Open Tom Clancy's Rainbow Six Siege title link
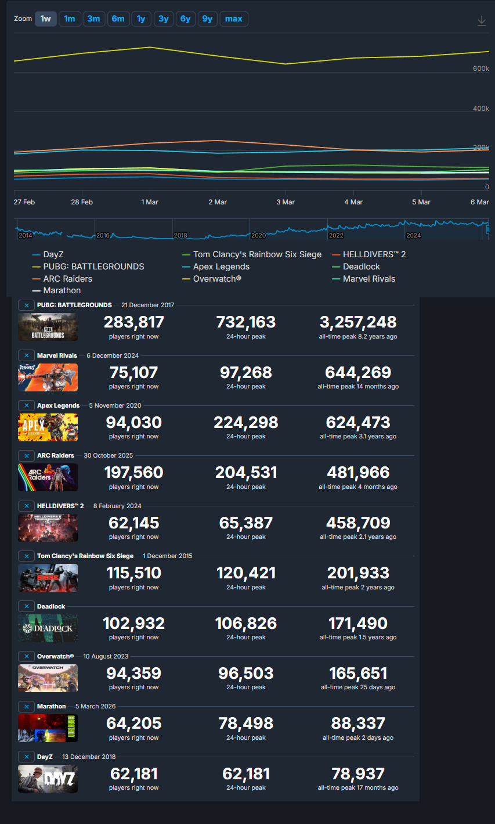The width and height of the screenshot is (495, 824). (85, 556)
